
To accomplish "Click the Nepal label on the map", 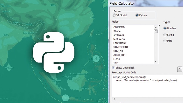I will (x=16, y=23).
